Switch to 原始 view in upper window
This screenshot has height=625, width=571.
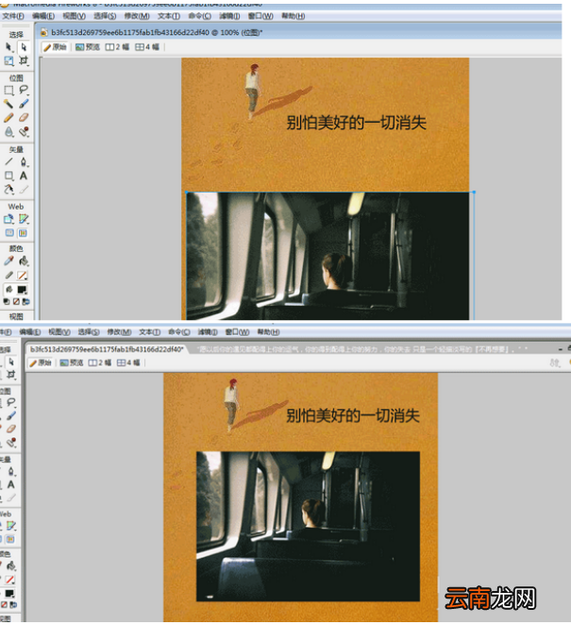click(x=56, y=47)
